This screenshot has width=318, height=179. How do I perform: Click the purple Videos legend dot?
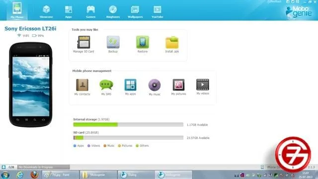click(x=88, y=146)
